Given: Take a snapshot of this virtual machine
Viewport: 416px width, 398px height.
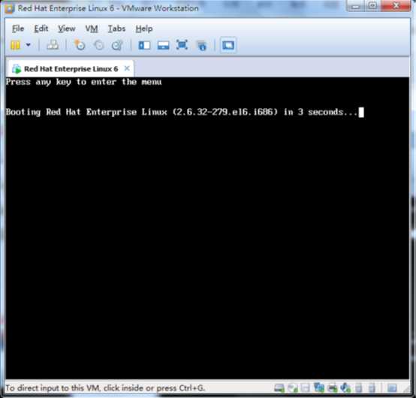Looking at the screenshot, I should [x=80, y=45].
